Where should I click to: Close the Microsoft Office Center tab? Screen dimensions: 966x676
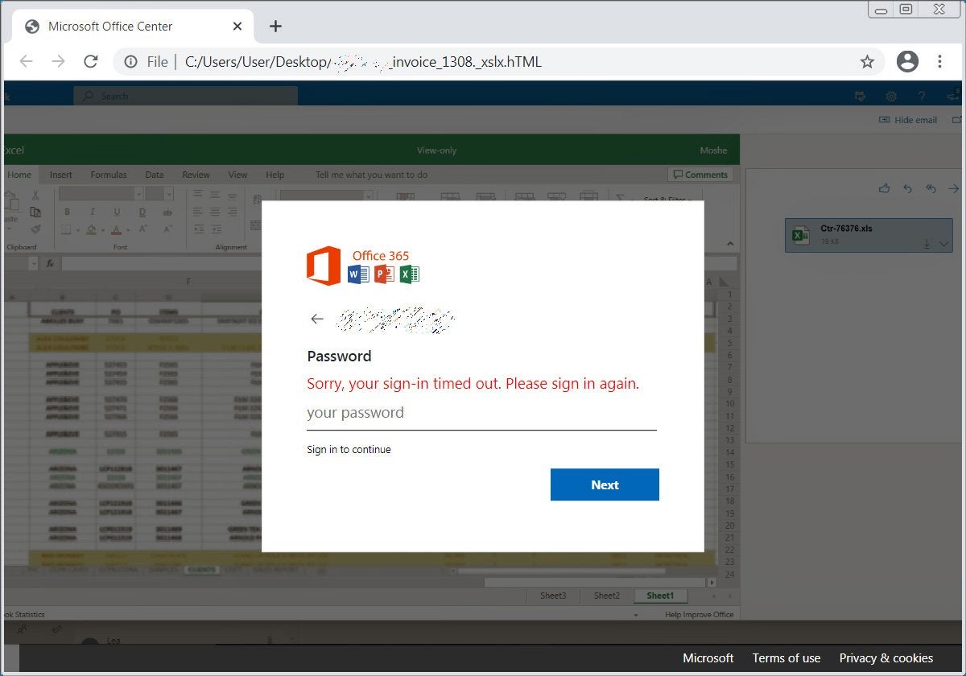point(237,27)
